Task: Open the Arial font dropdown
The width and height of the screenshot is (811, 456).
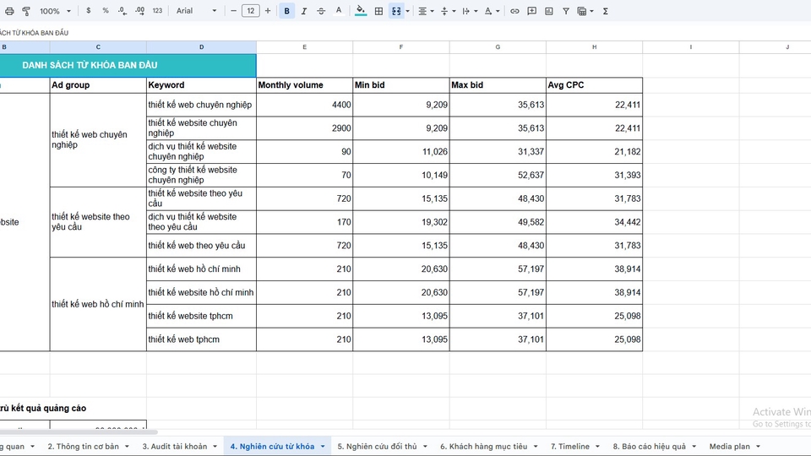Action: coord(196,11)
